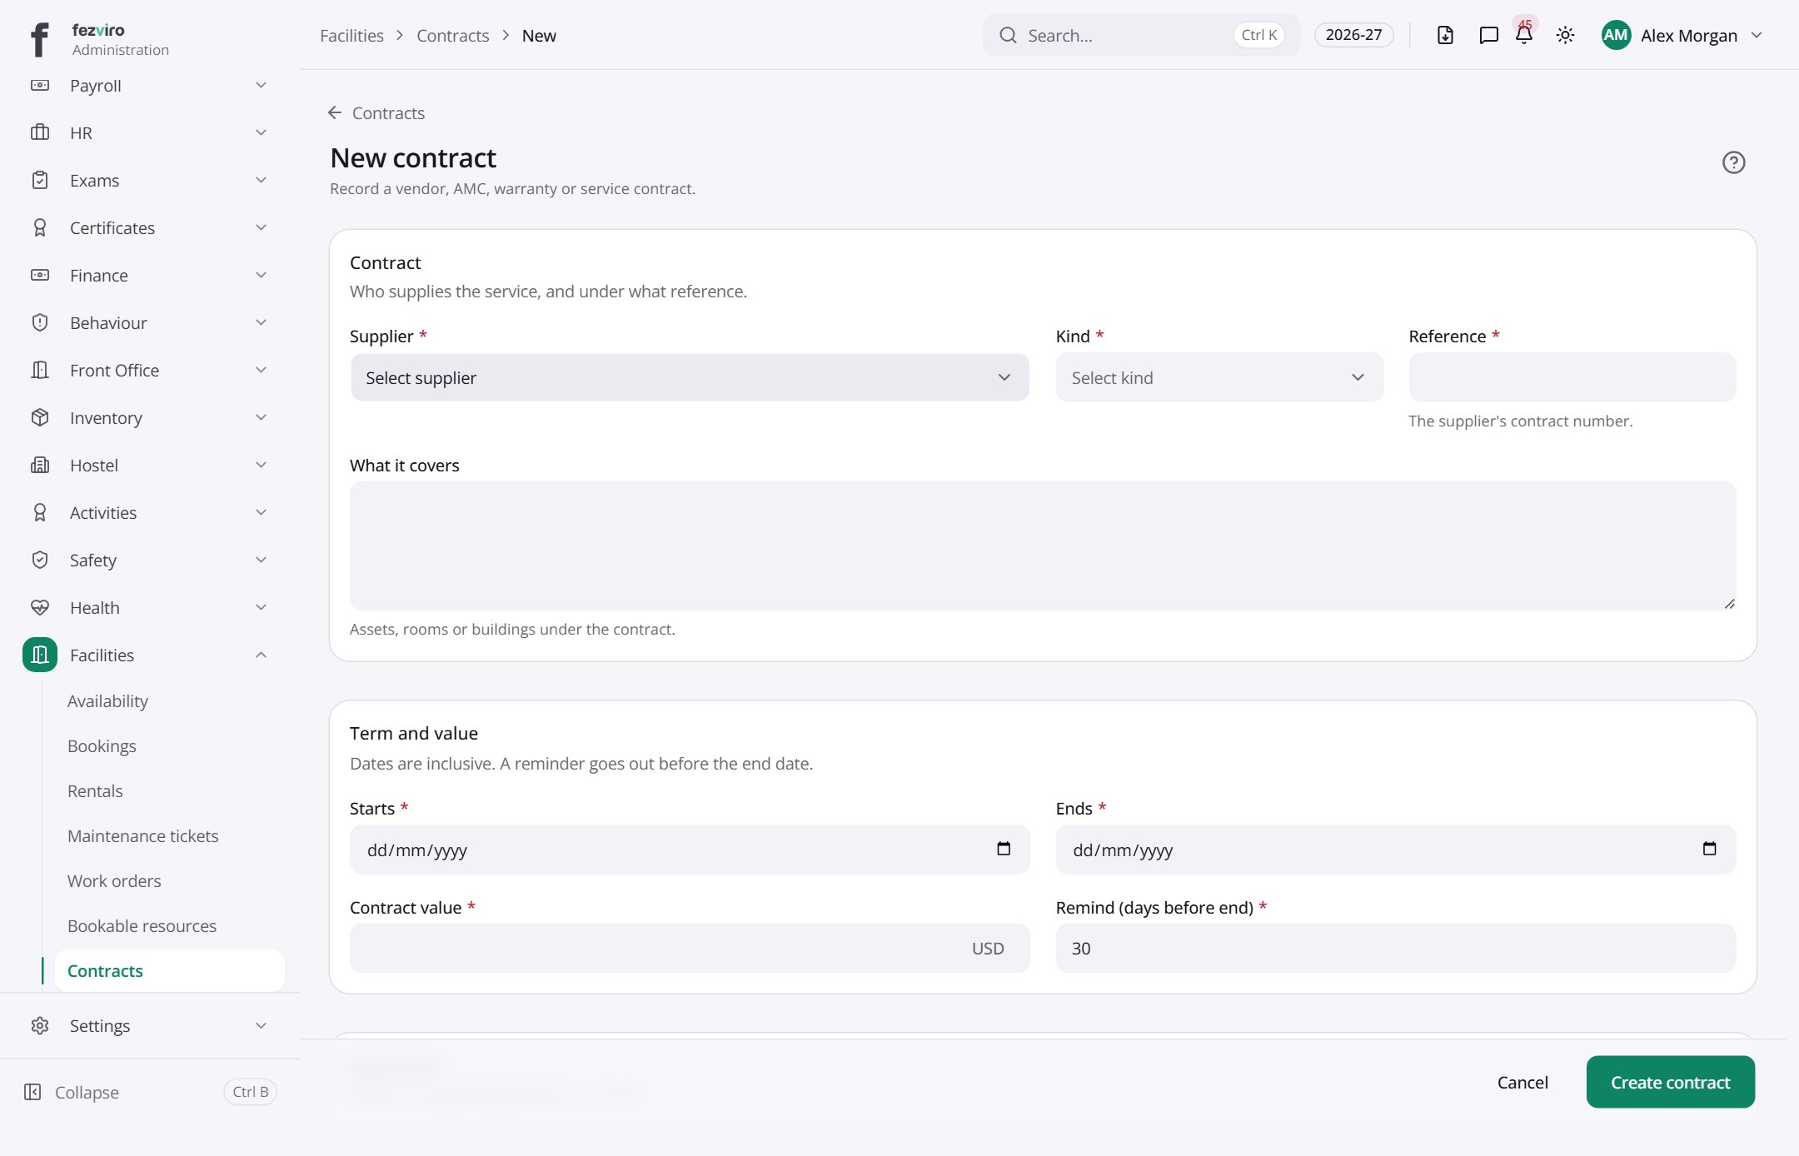Screen dimensions: 1799x1156
Task: Open the Select supplier dropdown
Action: [x=690, y=377]
